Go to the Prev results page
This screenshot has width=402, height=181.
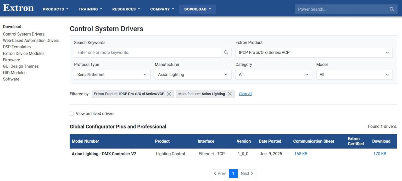point(220,173)
